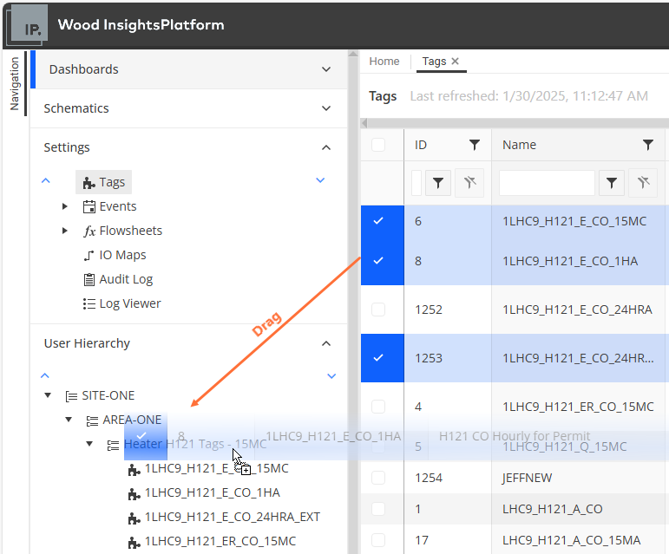This screenshot has height=554, width=669.
Task: Select SITE-ONE label in User Hierarchy
Action: click(x=108, y=396)
